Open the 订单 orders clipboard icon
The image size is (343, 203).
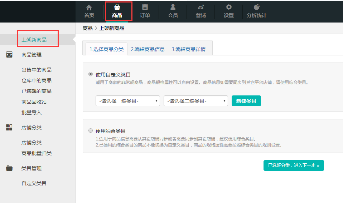(x=145, y=7)
